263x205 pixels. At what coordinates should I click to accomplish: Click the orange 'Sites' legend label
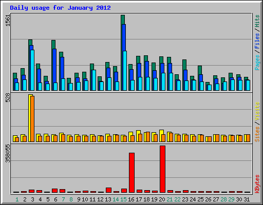coord(257,134)
